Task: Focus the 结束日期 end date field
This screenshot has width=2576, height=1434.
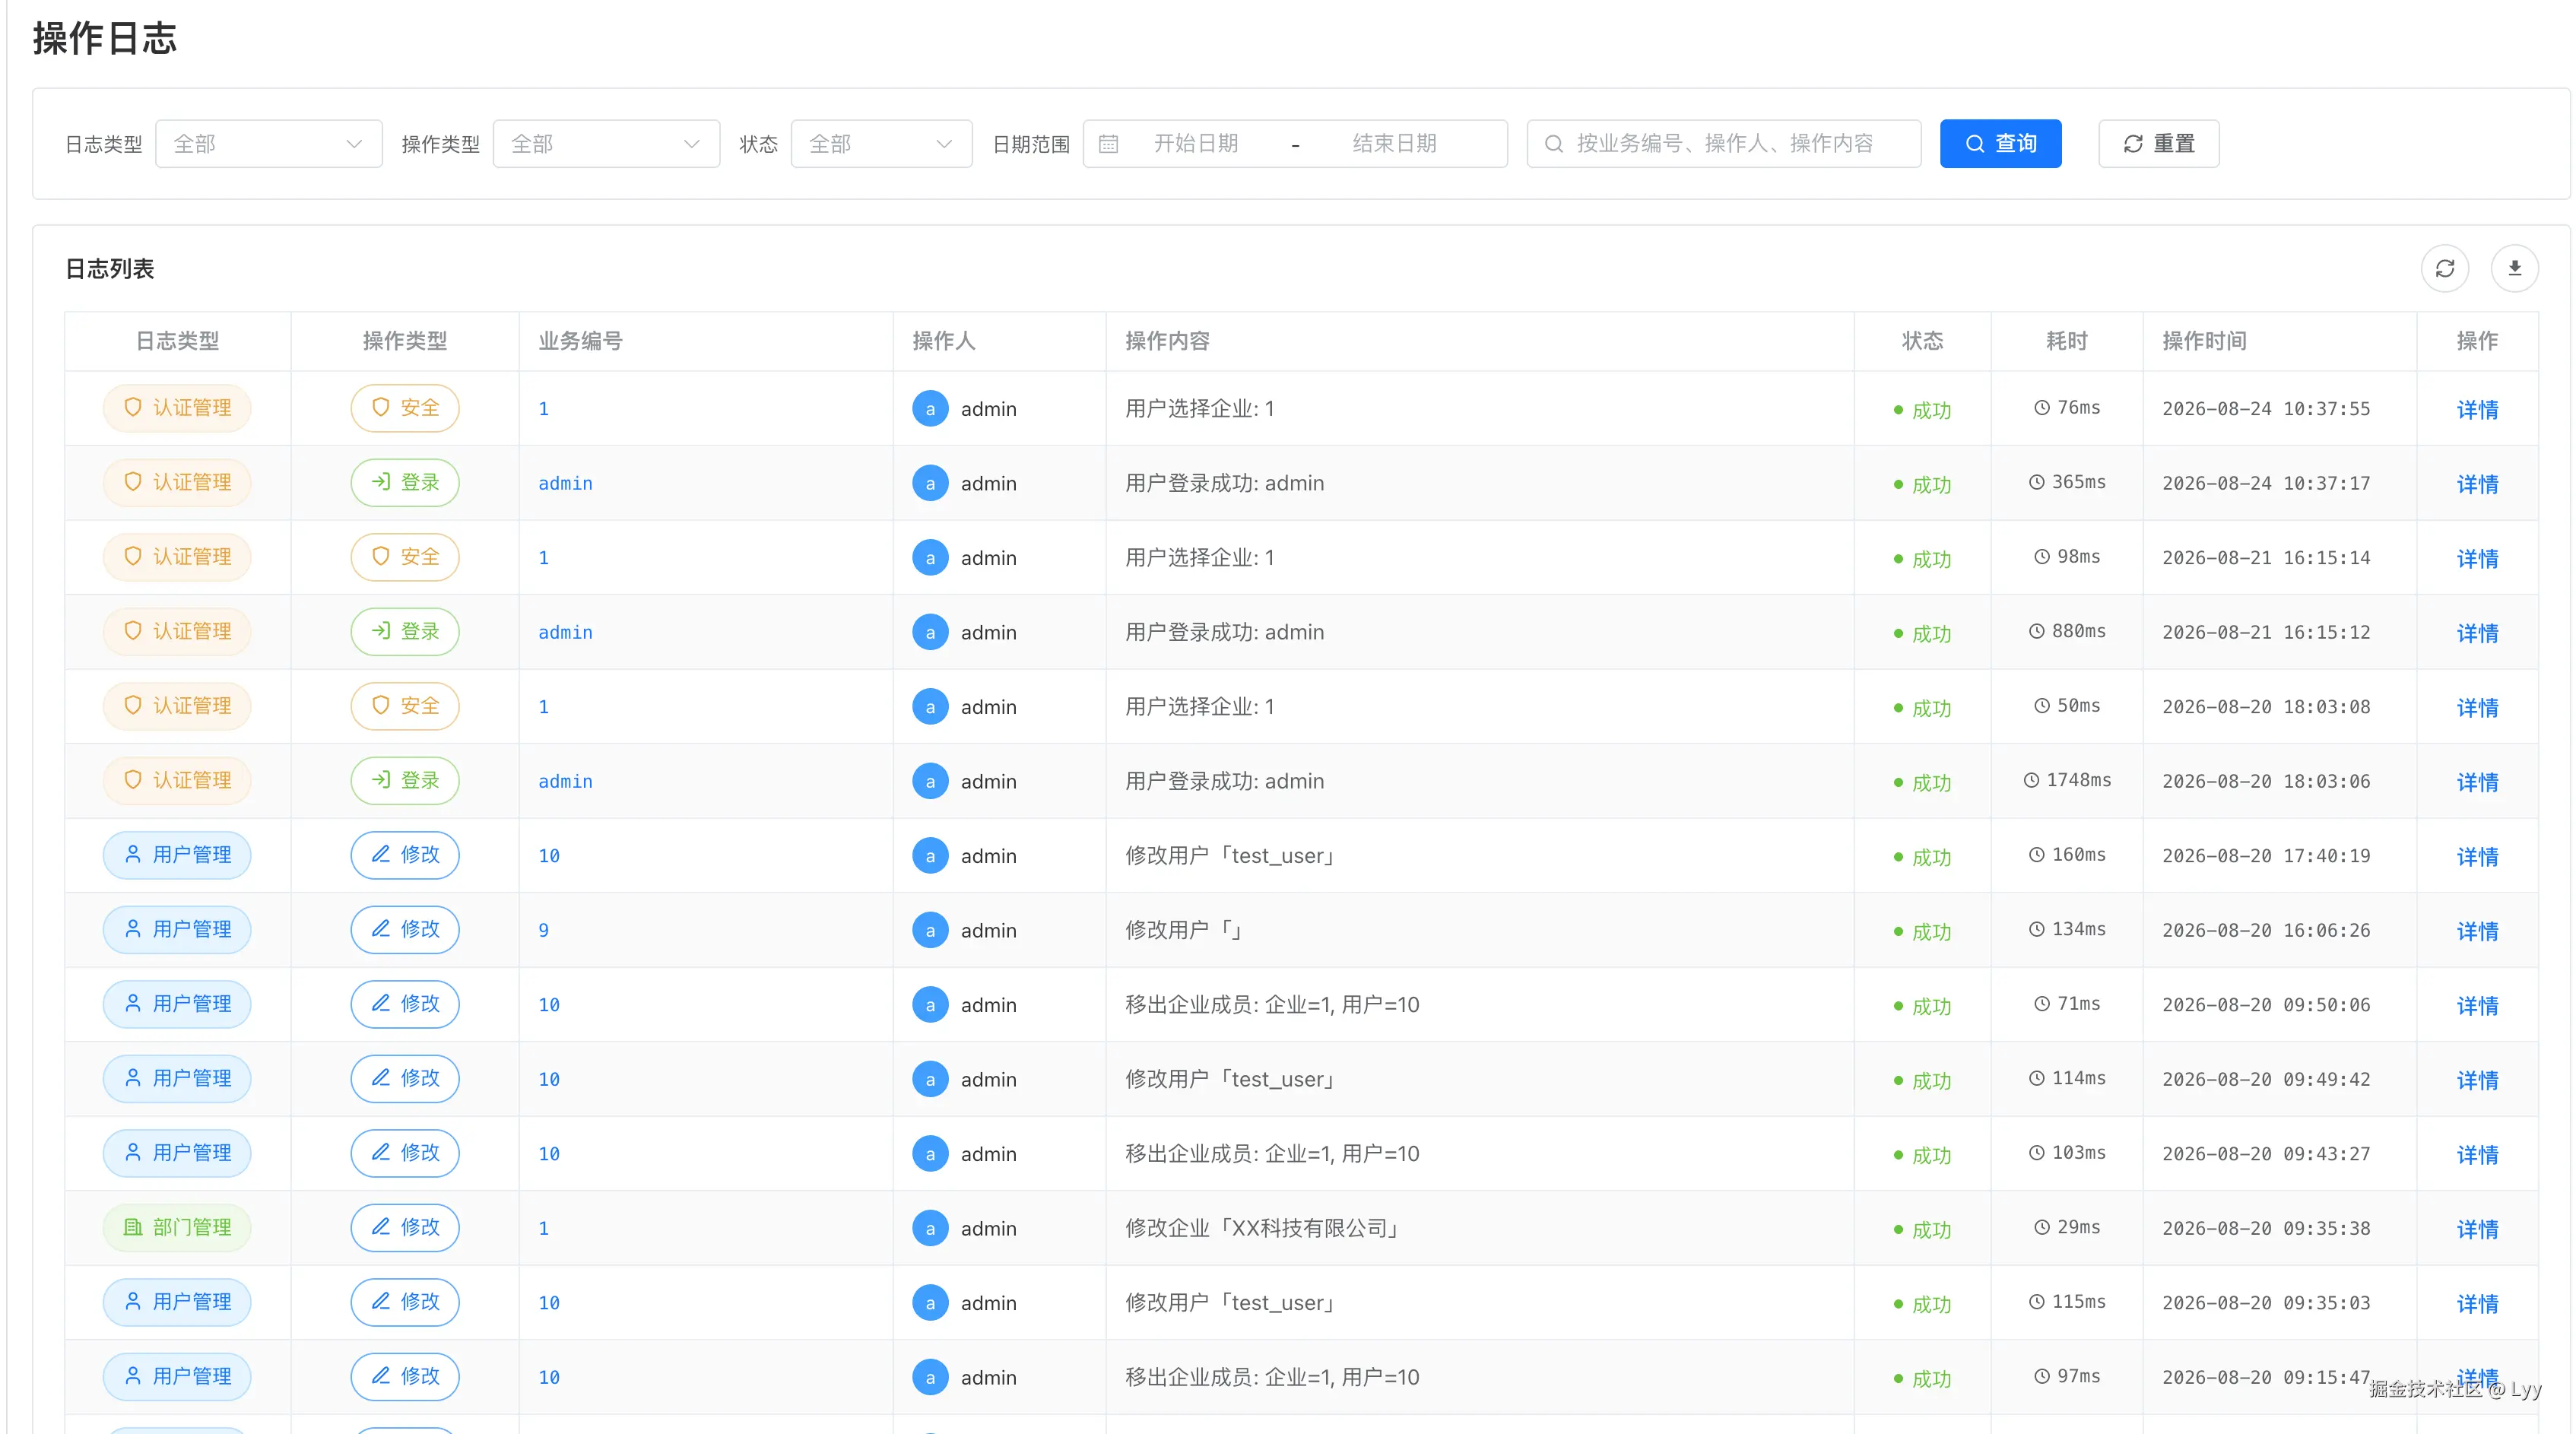Action: (1394, 144)
